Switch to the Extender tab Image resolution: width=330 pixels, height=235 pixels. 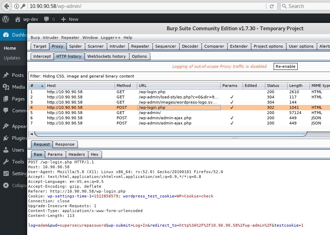[239, 46]
